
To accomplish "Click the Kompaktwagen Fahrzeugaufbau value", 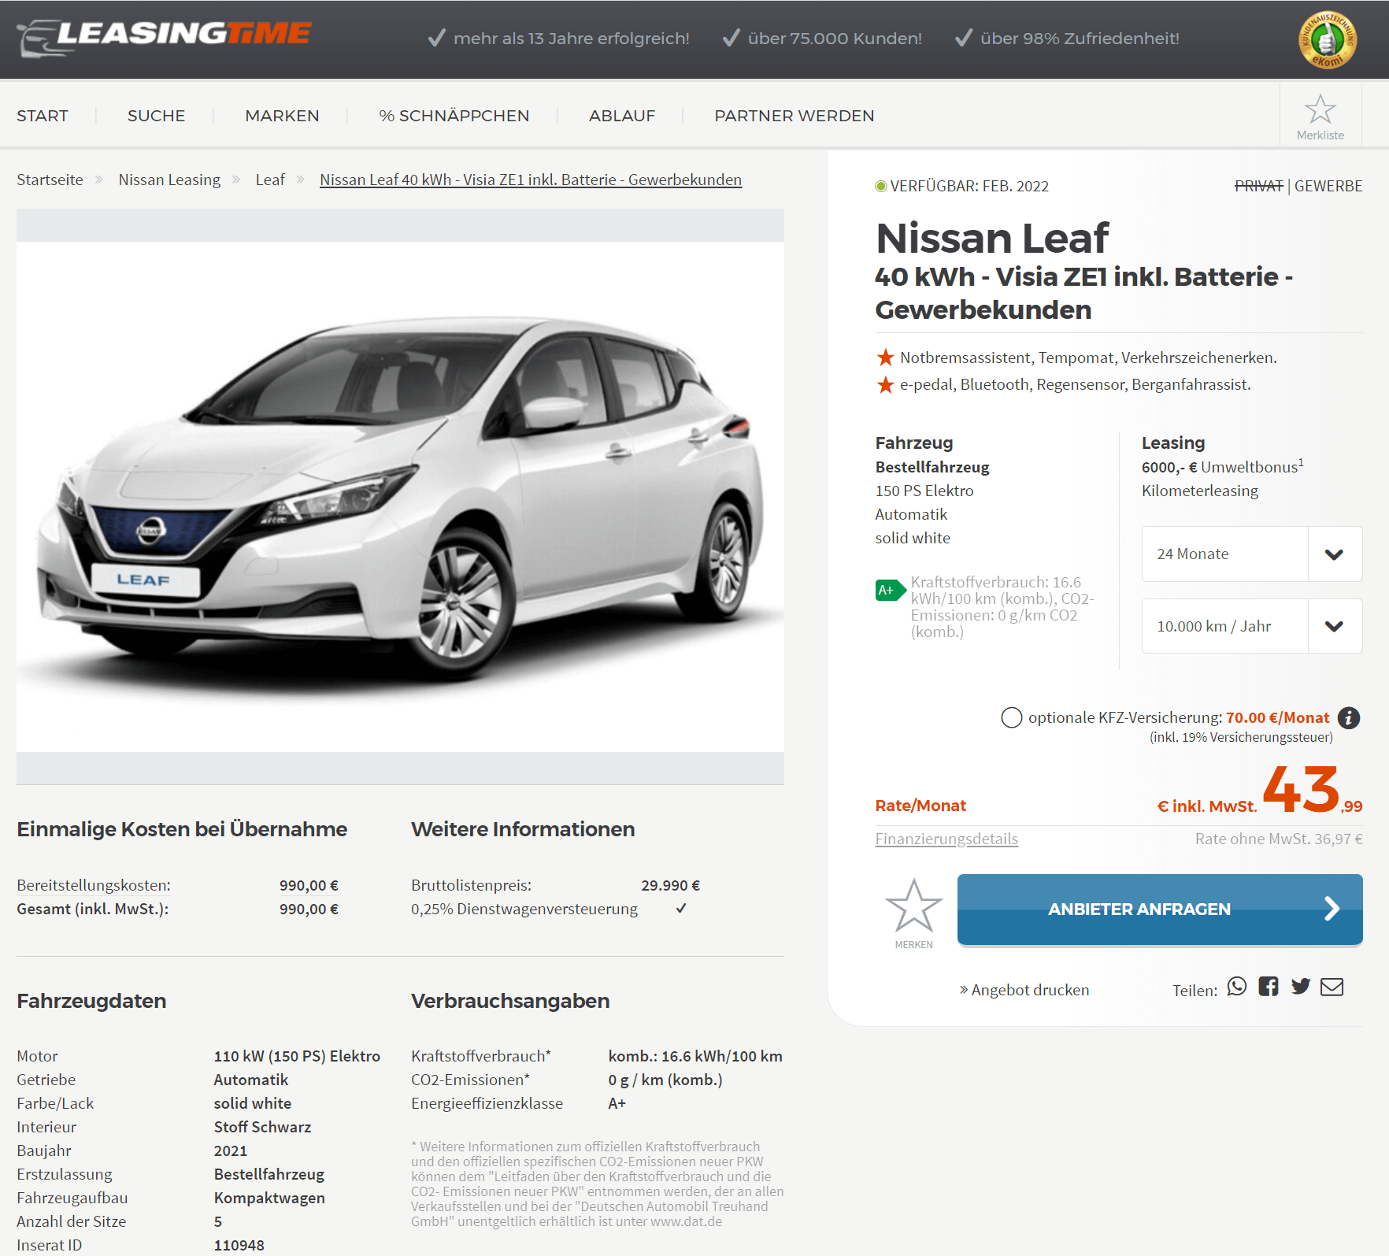I will coord(269,1198).
